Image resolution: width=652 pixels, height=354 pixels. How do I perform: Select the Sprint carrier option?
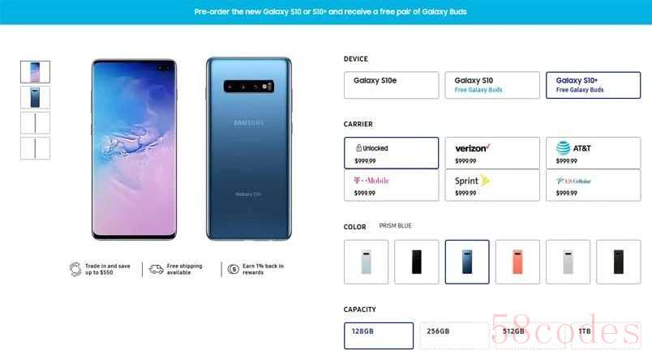[492, 186]
